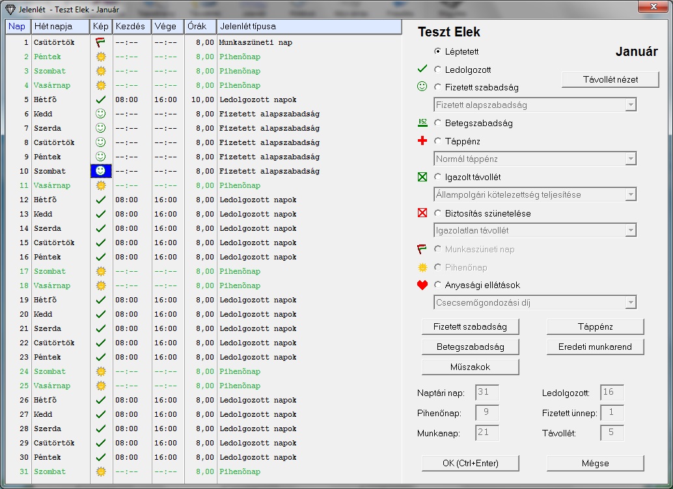
Task: Click the sun icon in day 2 row
Action: (100, 57)
